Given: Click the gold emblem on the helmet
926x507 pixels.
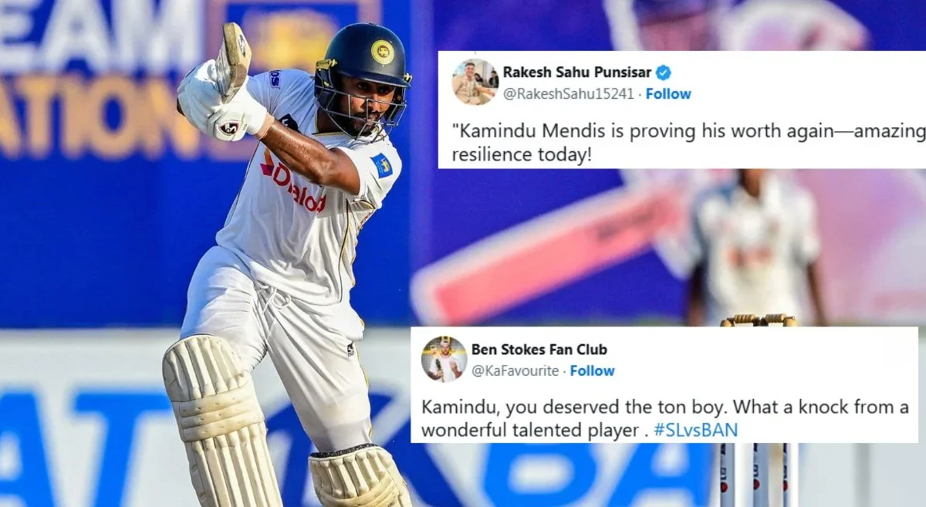Looking at the screenshot, I should coord(381,52).
